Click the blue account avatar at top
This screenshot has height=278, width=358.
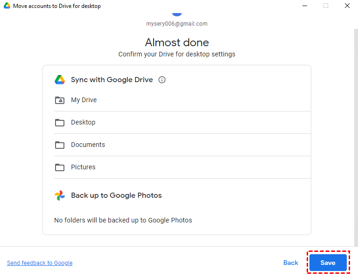tap(177, 14)
